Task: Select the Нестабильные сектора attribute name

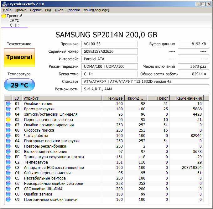Action: [45, 178]
